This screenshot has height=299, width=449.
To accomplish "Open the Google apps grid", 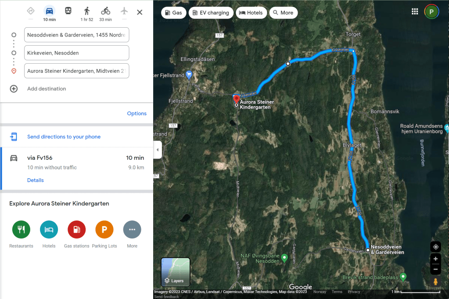I will (x=415, y=11).
